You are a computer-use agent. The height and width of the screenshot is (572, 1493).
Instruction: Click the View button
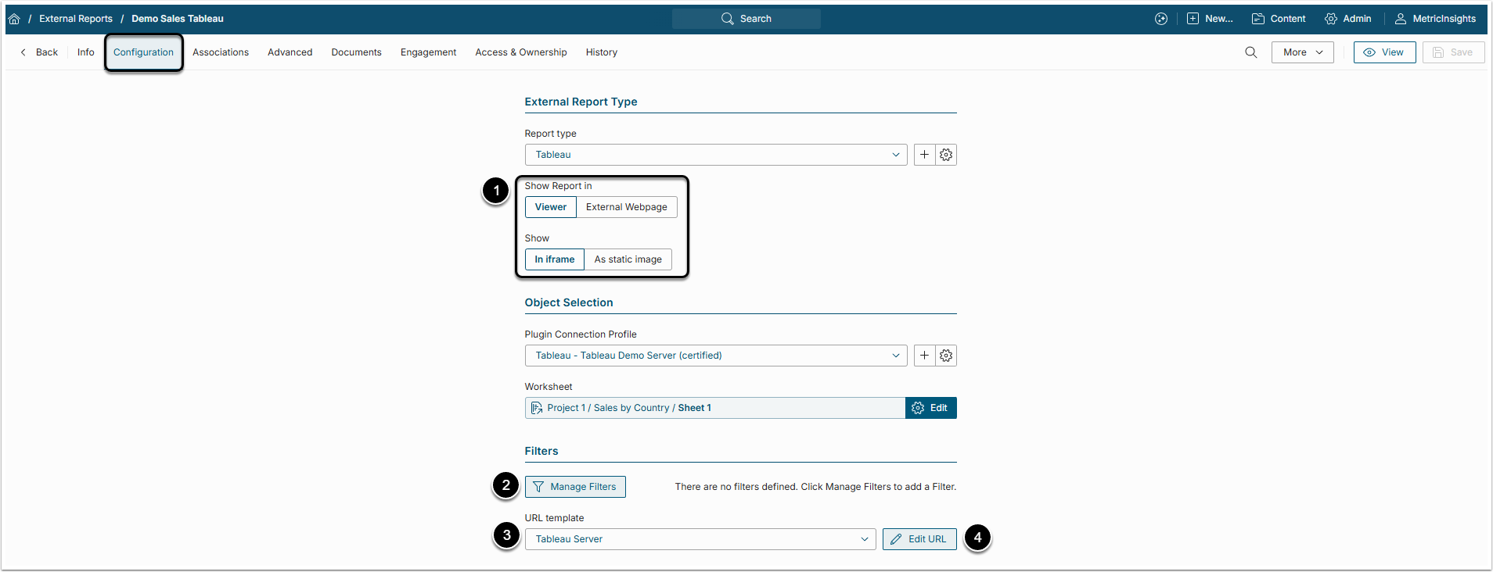click(1385, 52)
